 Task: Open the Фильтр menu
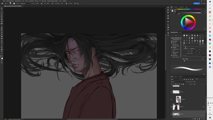coord(37,1)
